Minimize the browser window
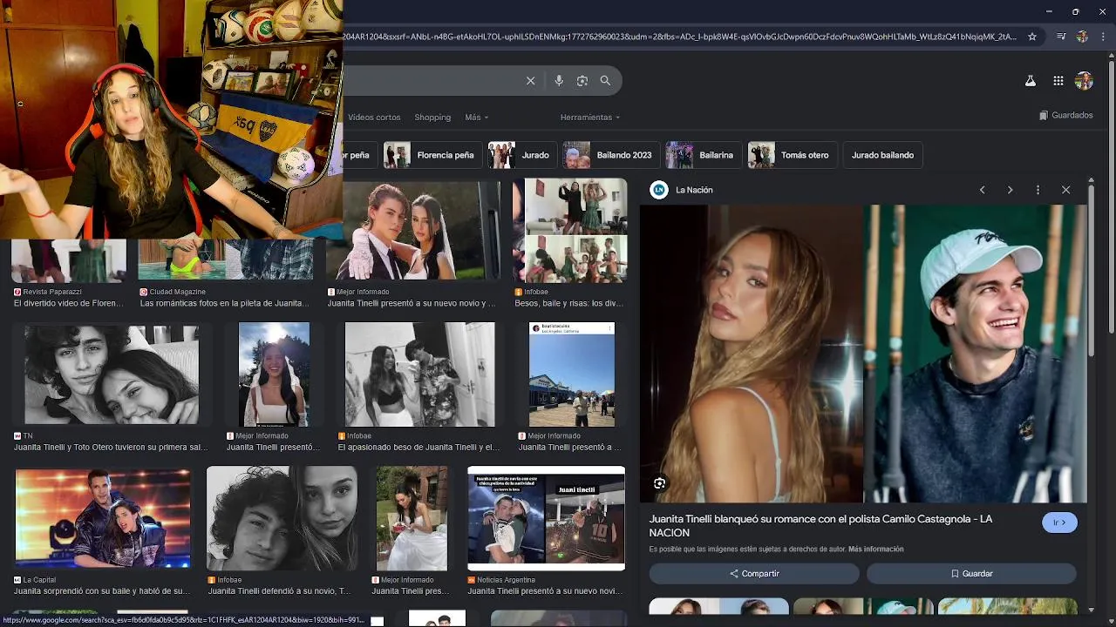The height and width of the screenshot is (627, 1116). [x=1048, y=11]
